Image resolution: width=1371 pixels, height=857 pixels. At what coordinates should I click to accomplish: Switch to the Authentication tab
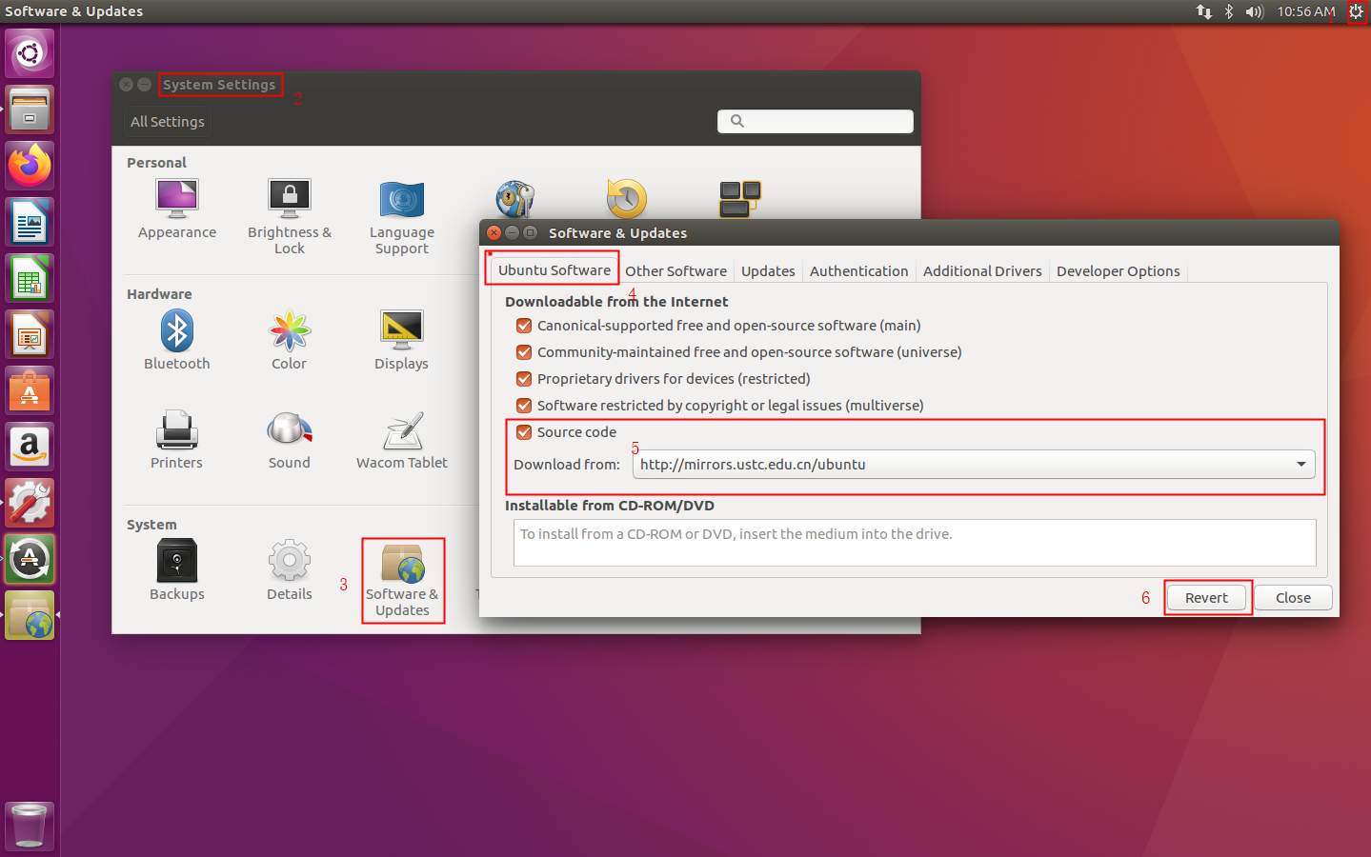tap(858, 271)
